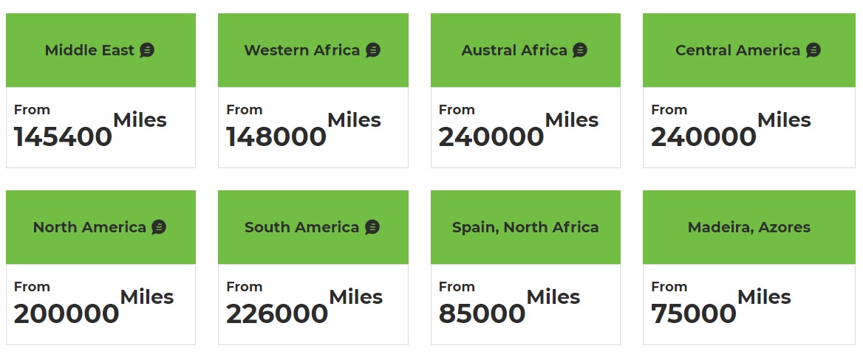This screenshot has height=354, width=863.
Task: Select the Spain, North Africa header
Action: [x=525, y=227]
